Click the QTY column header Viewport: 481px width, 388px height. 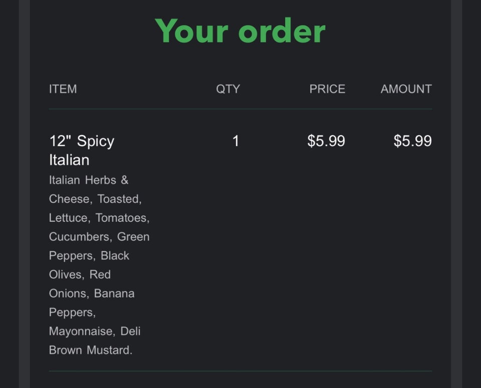(x=228, y=89)
